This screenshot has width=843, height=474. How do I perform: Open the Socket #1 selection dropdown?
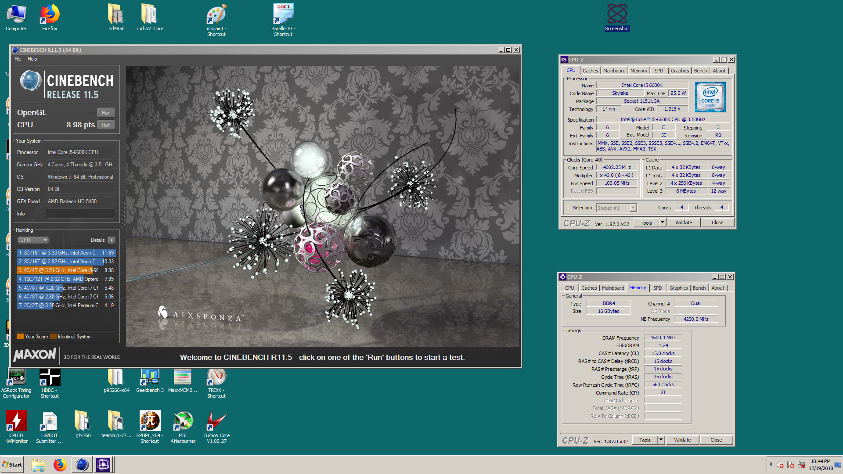coord(616,208)
